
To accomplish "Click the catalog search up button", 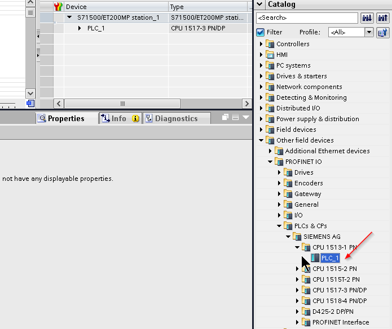I will click(x=383, y=18).
